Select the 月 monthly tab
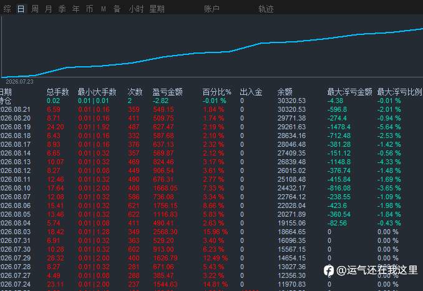 point(48,9)
